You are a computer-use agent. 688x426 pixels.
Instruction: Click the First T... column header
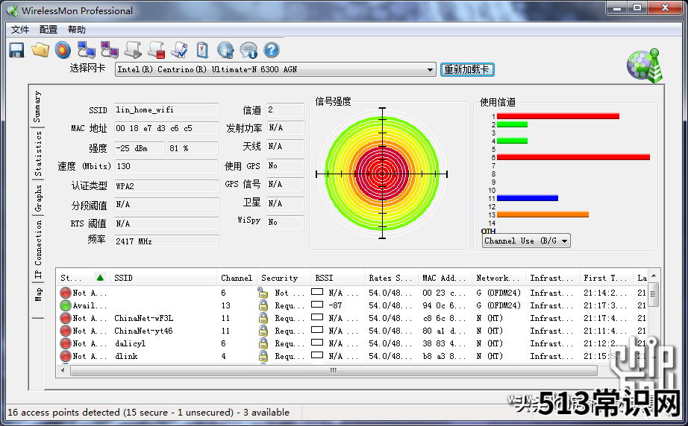pyautogui.click(x=605, y=278)
